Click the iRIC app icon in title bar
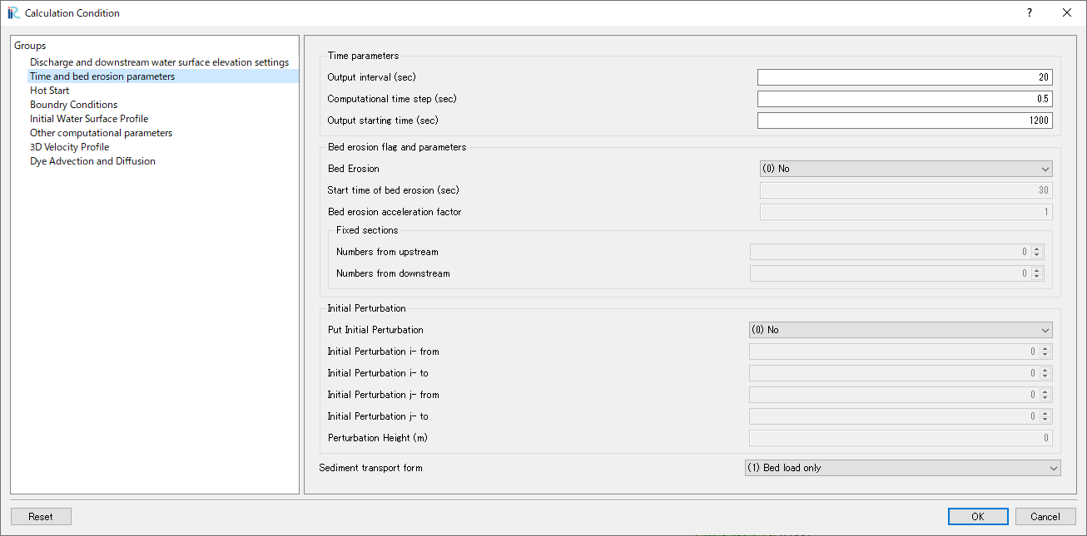 13,12
